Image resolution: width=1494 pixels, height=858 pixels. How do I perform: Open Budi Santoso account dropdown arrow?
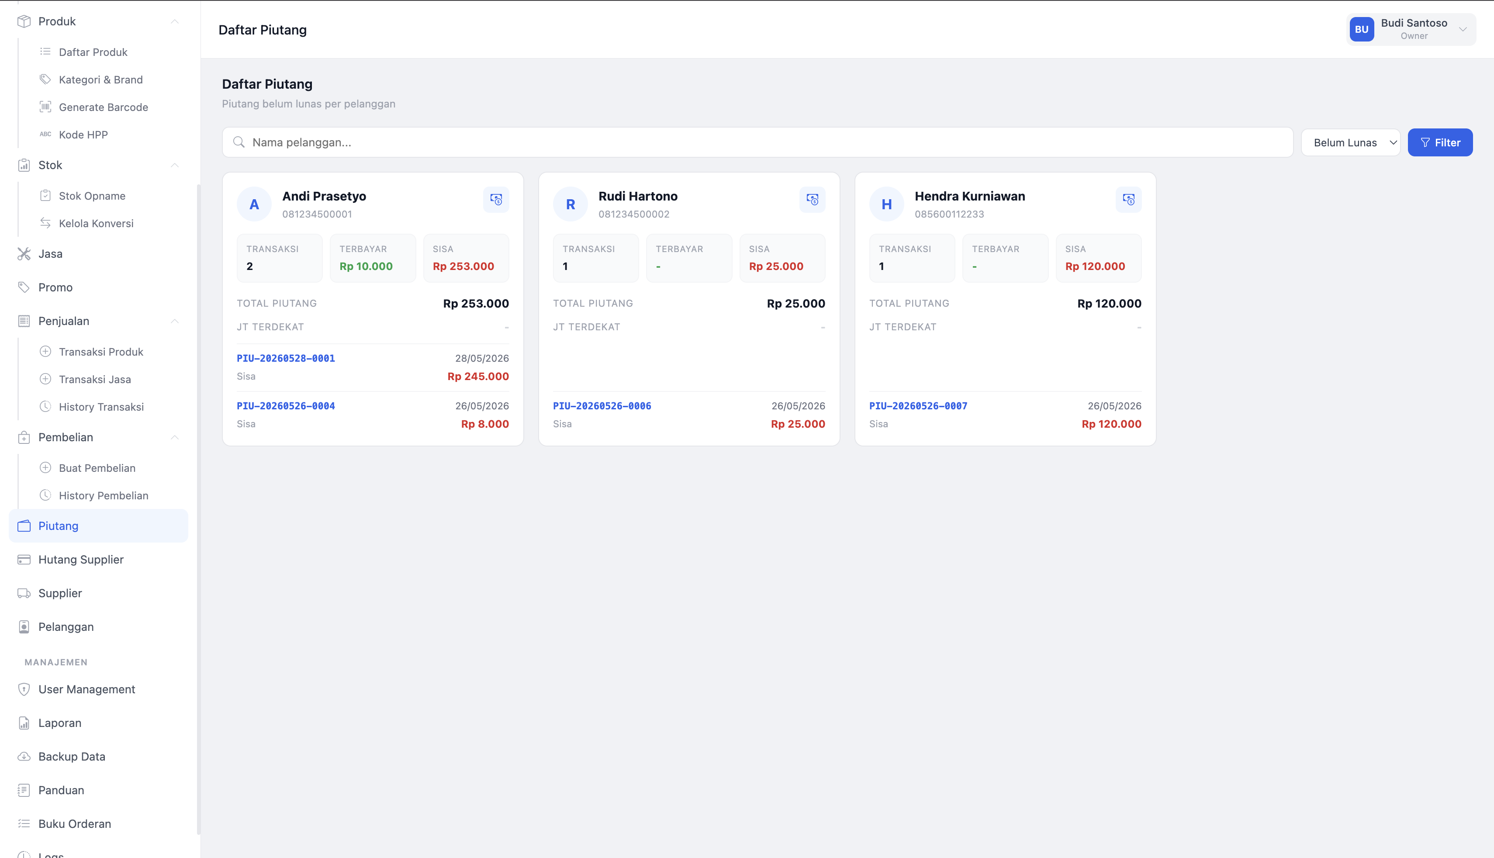pos(1463,29)
